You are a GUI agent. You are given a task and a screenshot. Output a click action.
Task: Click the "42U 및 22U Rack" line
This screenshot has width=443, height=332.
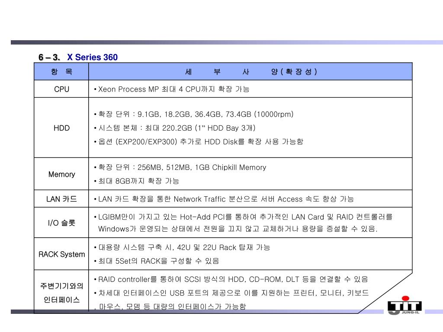click(182, 248)
